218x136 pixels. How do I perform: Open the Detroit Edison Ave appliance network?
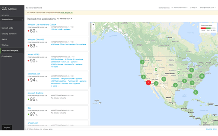coord(64,62)
